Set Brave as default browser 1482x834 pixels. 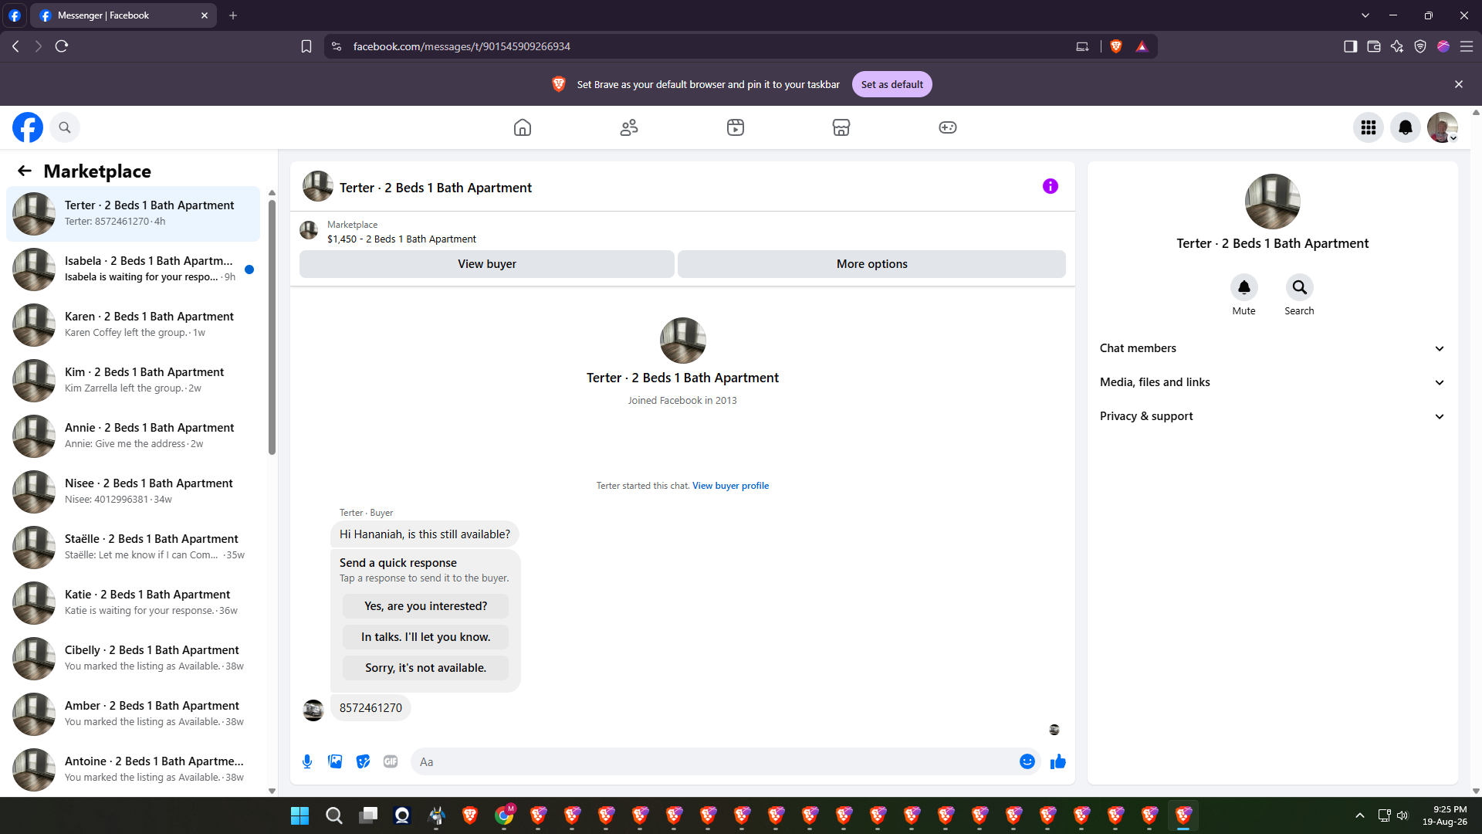coord(892,85)
